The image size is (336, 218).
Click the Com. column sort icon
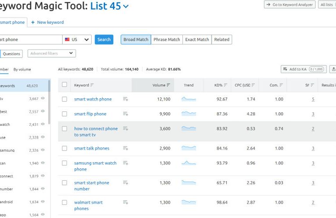[x=281, y=85]
